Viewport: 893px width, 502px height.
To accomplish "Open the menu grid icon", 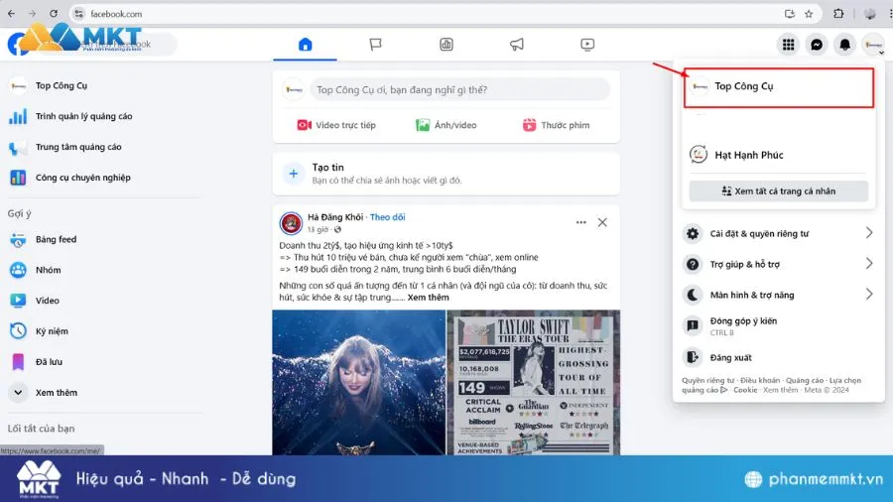I will pyautogui.click(x=788, y=45).
